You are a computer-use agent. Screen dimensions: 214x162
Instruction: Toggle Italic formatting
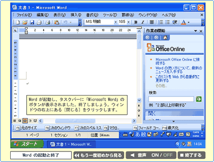click(143, 22)
